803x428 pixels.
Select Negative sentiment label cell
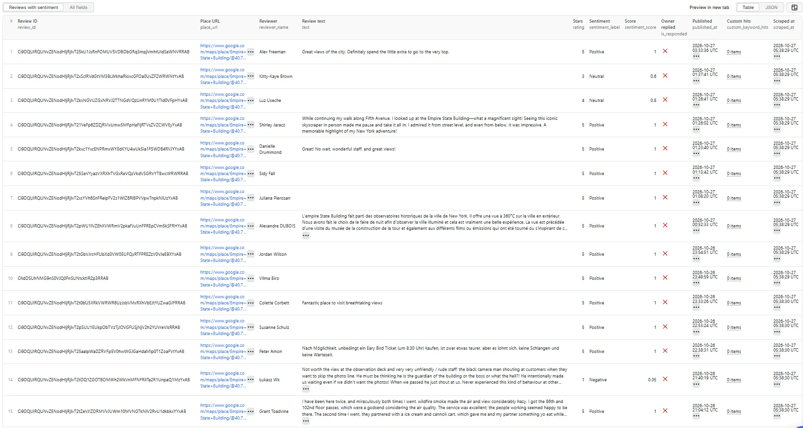598,380
